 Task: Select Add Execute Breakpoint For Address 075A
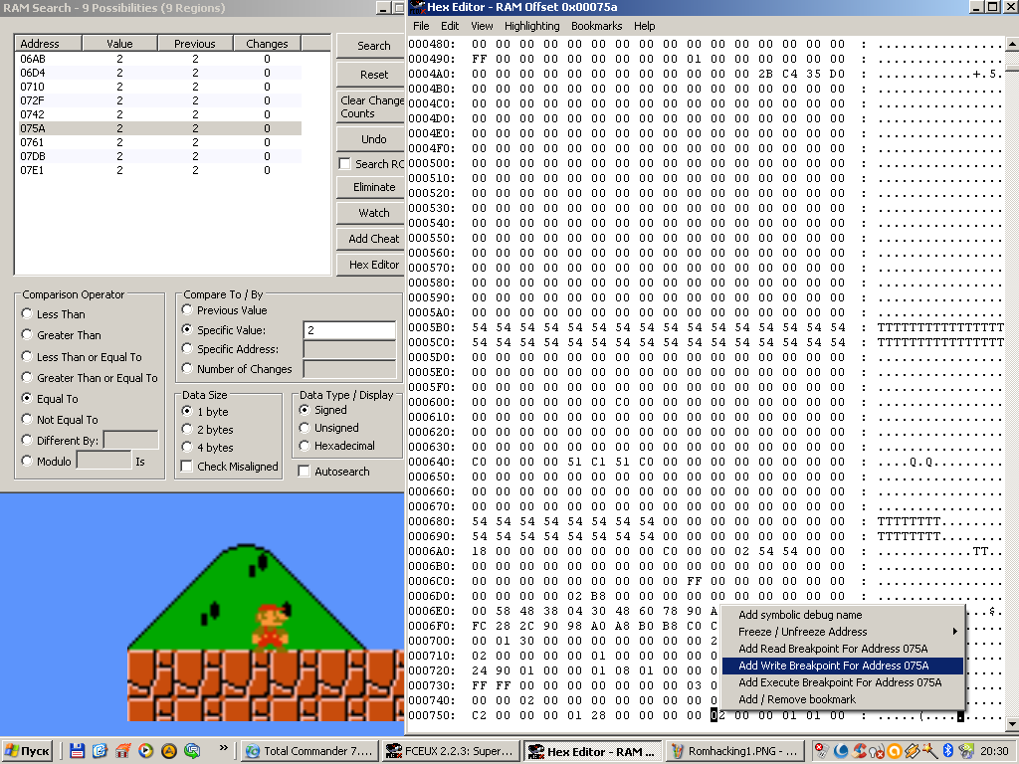click(x=842, y=682)
